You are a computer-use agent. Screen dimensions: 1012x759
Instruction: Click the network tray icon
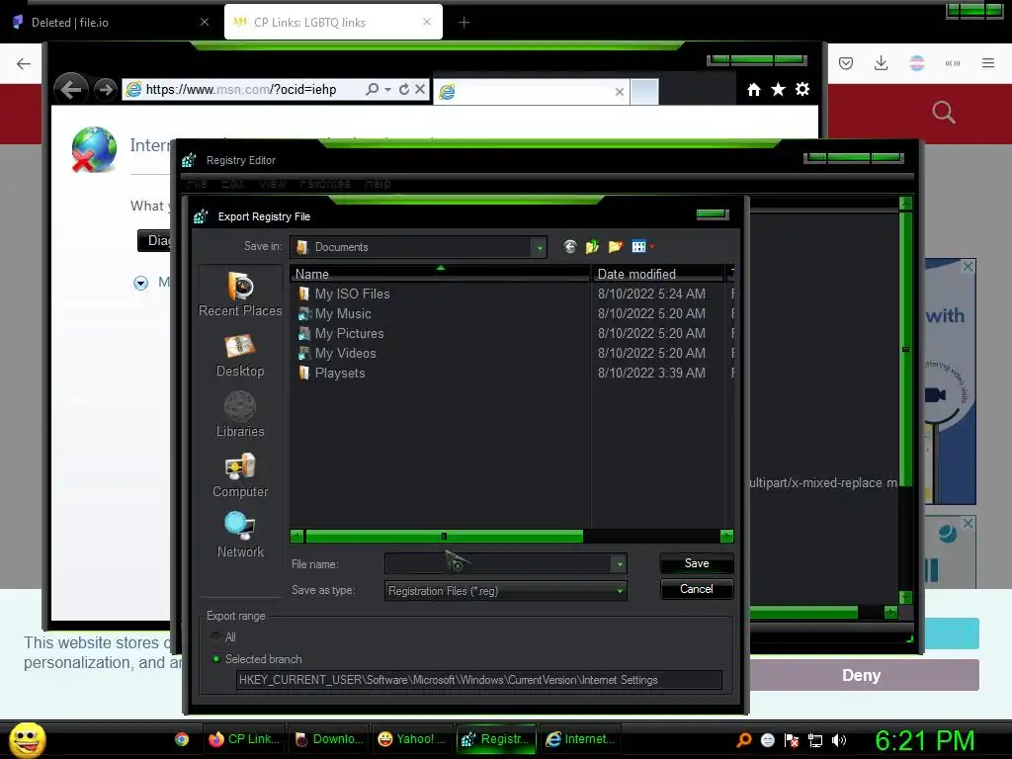click(815, 740)
